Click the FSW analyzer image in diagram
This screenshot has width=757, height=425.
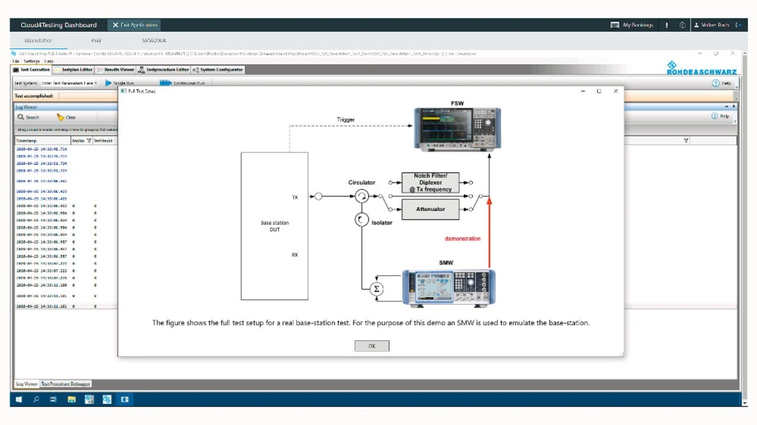(x=457, y=129)
